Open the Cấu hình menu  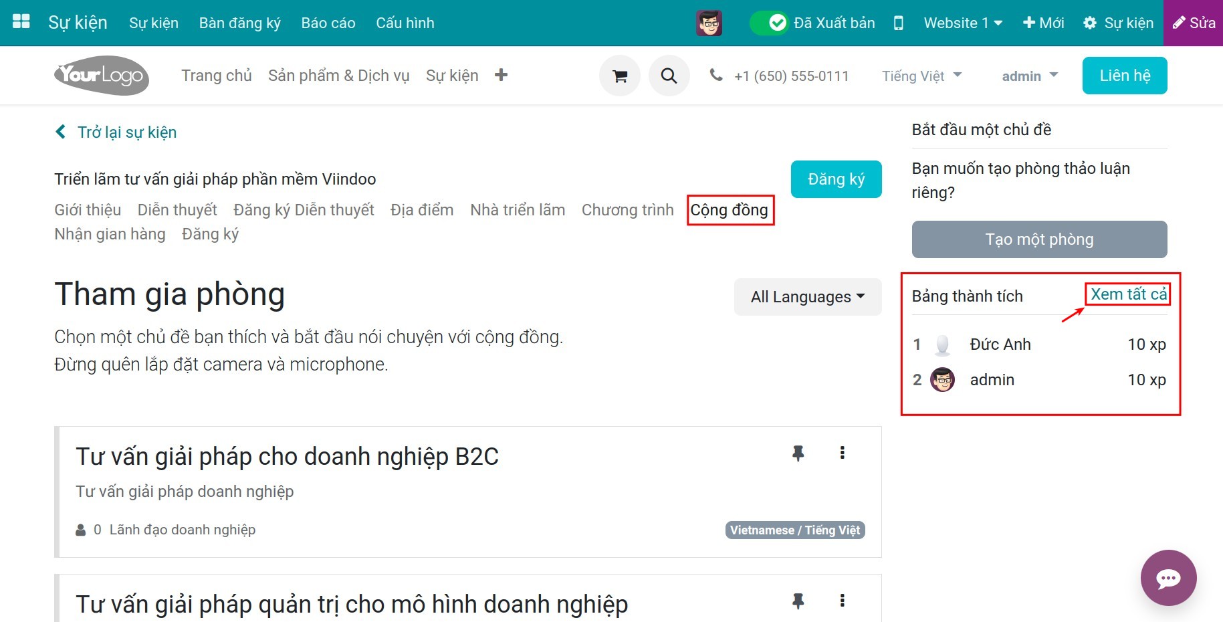click(x=405, y=23)
